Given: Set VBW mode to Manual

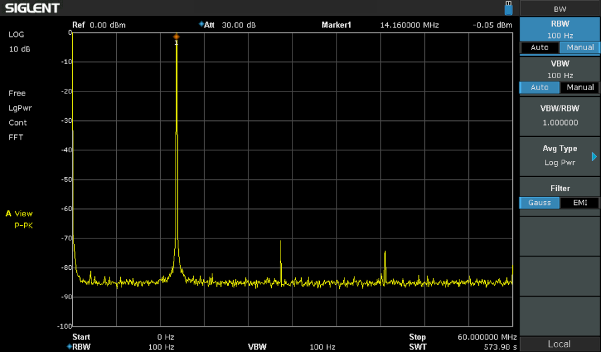Looking at the screenshot, I should pos(580,87).
